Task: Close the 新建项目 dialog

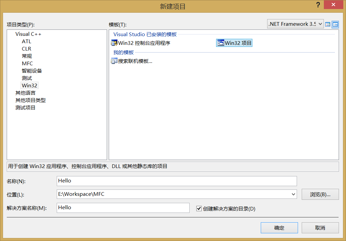Action: coord(333,5)
